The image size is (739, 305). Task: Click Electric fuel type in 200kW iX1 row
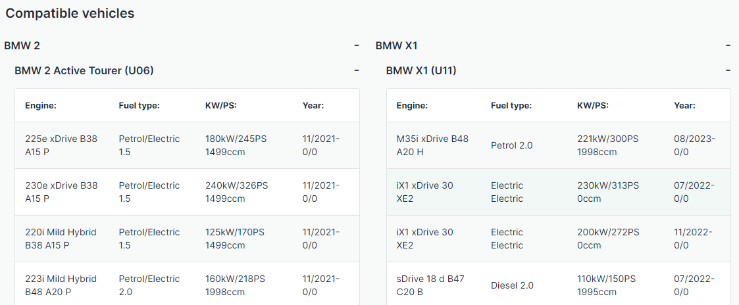click(507, 239)
